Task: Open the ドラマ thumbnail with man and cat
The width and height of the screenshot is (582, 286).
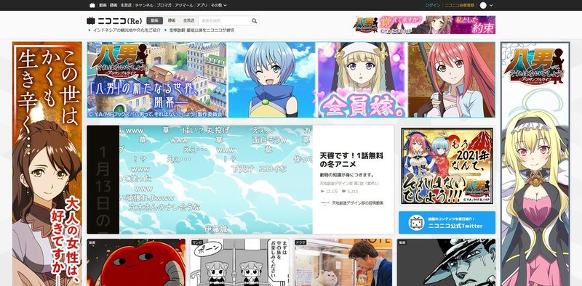Action: (x=343, y=262)
